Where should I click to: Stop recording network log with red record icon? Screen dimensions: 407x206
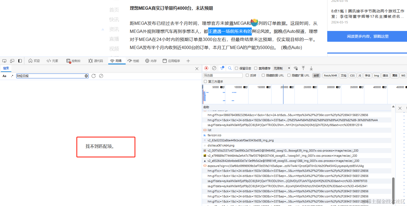pyautogui.click(x=206, y=68)
